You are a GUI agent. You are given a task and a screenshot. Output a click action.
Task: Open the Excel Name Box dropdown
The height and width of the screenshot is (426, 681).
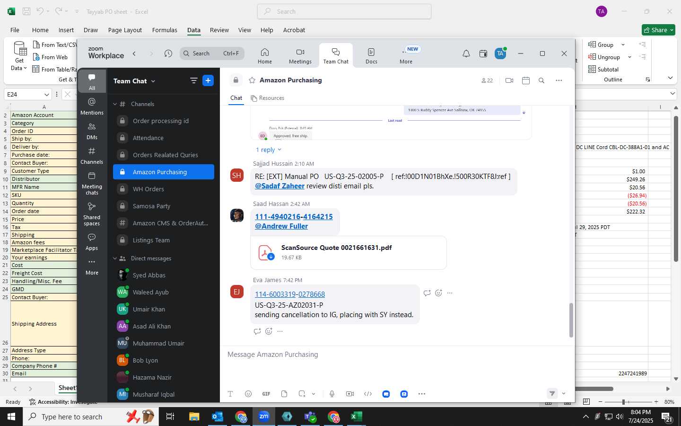[x=46, y=94]
